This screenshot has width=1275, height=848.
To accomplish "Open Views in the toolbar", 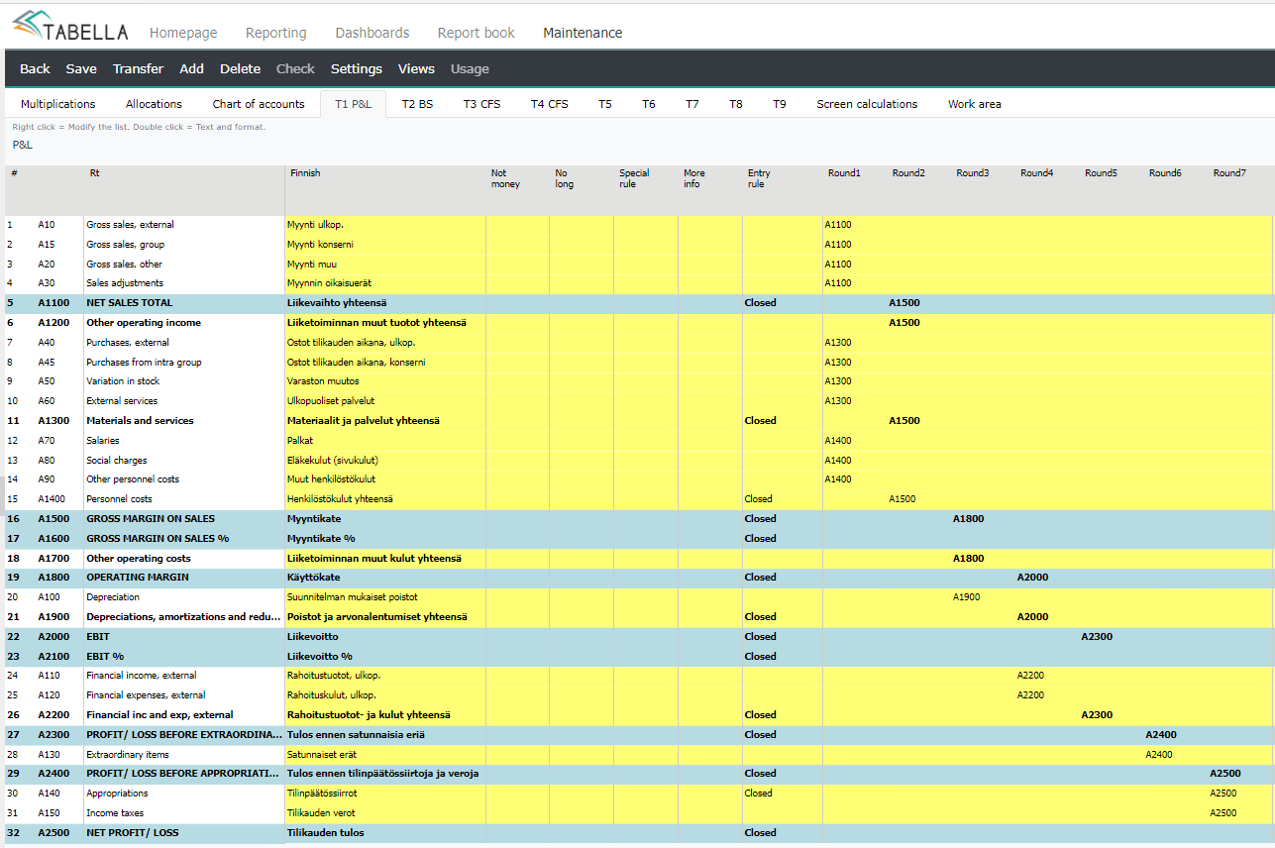I will coord(416,68).
